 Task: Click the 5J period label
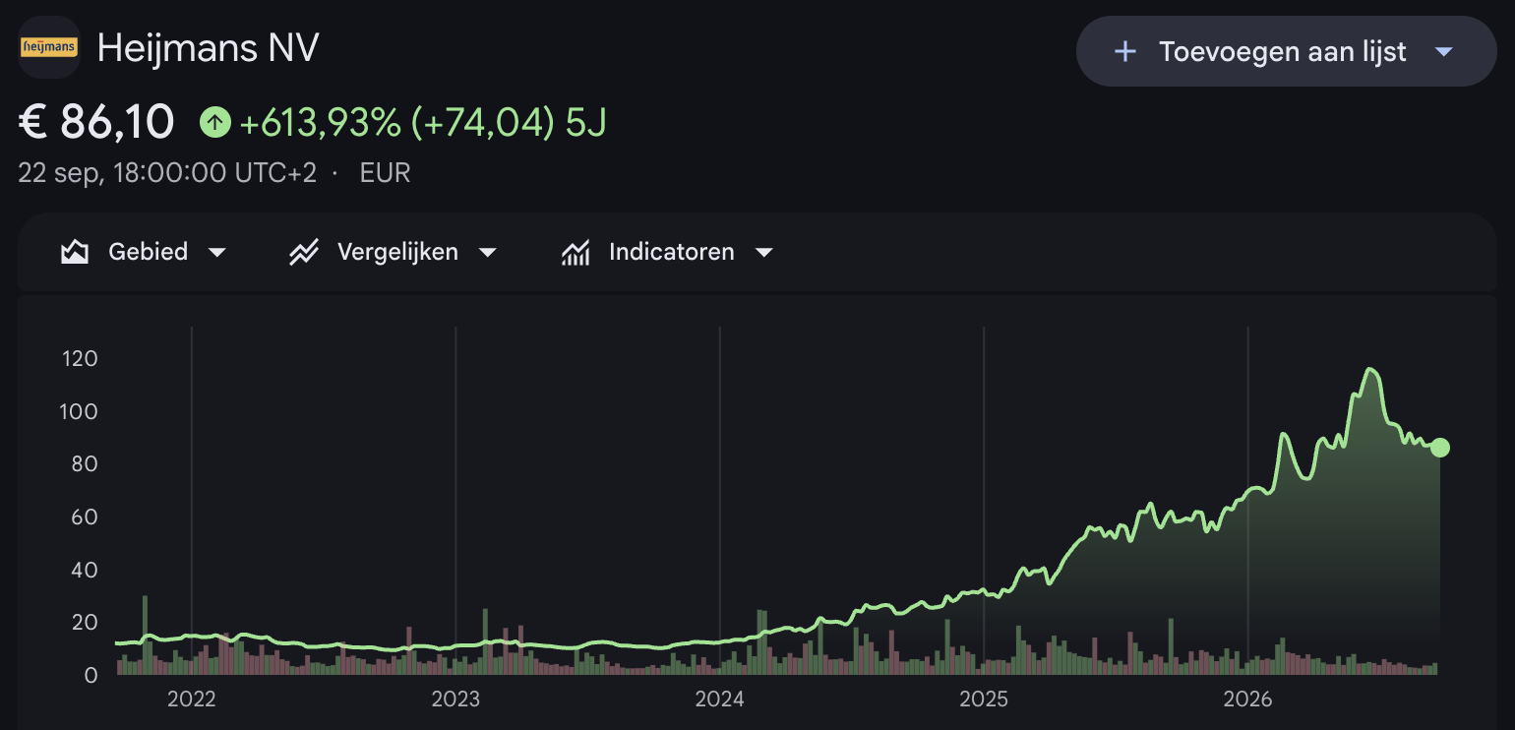click(586, 123)
